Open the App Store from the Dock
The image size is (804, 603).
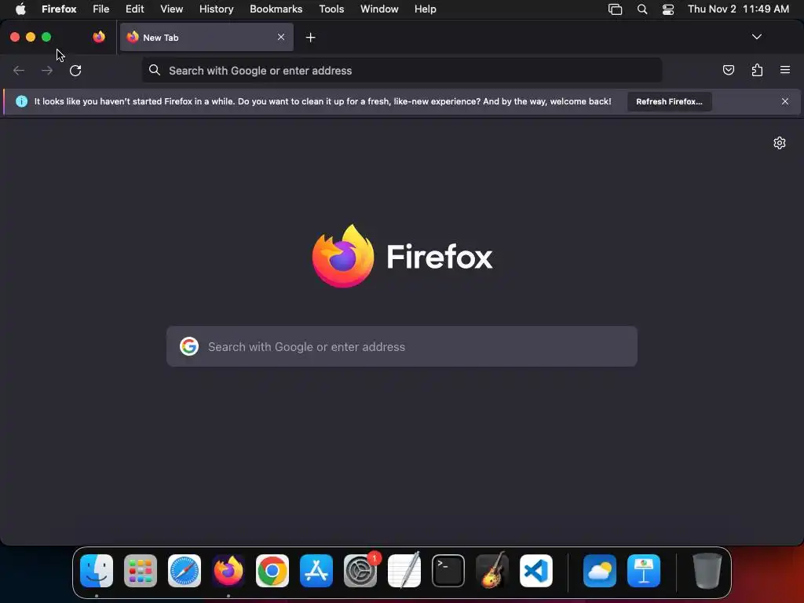click(x=316, y=571)
